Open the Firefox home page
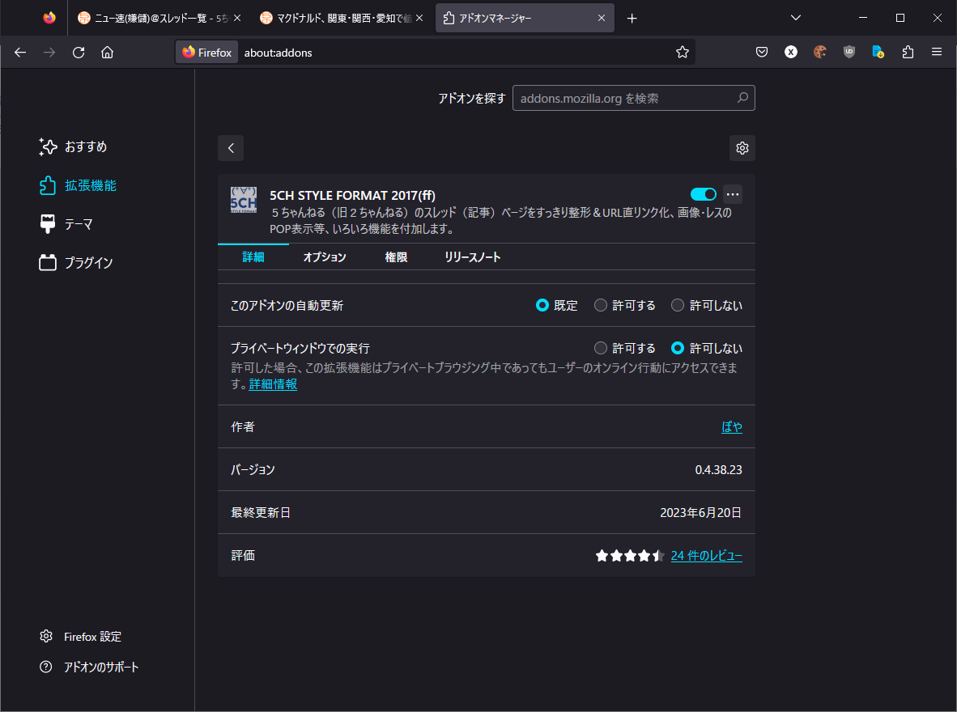 108,53
